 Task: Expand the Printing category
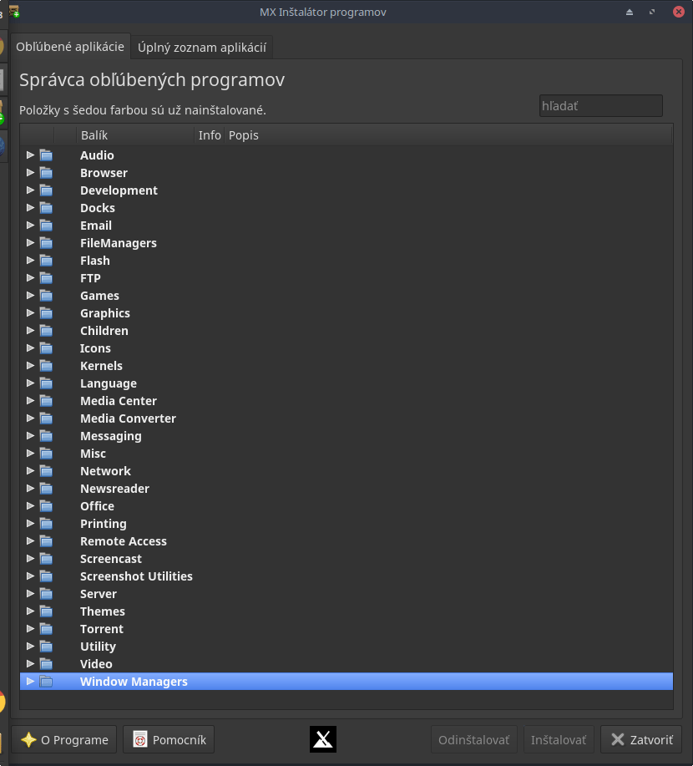[x=30, y=524]
